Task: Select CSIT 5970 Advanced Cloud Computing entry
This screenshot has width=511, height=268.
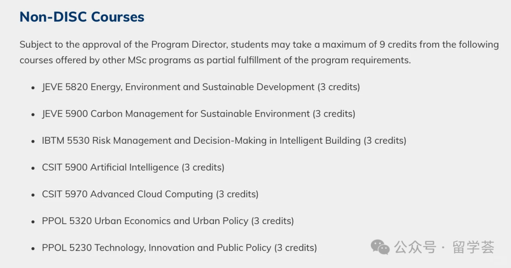Action: pos(150,194)
